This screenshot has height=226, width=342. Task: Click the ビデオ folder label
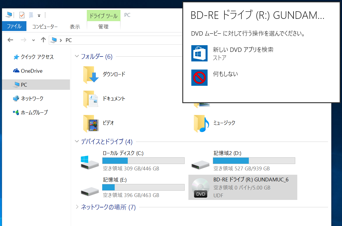[x=108, y=123]
